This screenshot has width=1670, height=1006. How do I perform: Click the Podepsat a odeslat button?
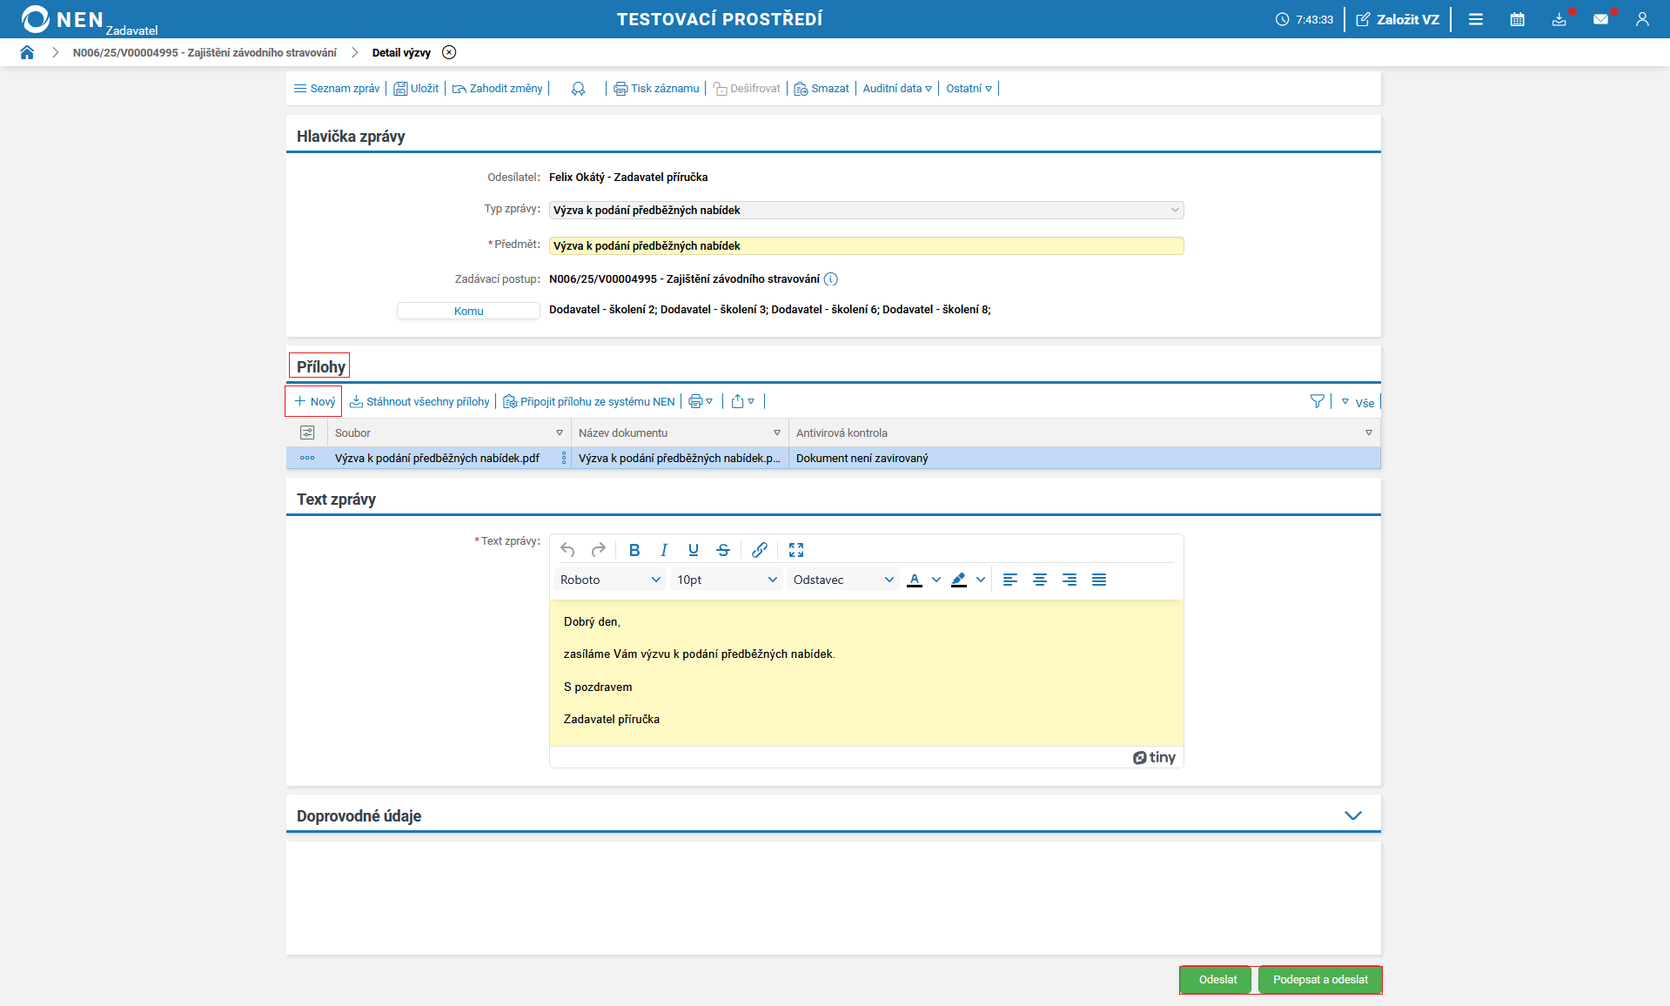(1319, 979)
